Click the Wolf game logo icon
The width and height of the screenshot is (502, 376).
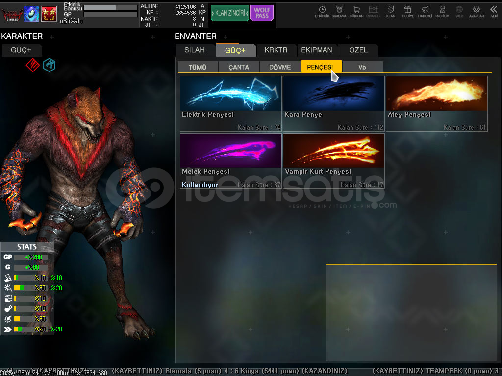(x=12, y=14)
